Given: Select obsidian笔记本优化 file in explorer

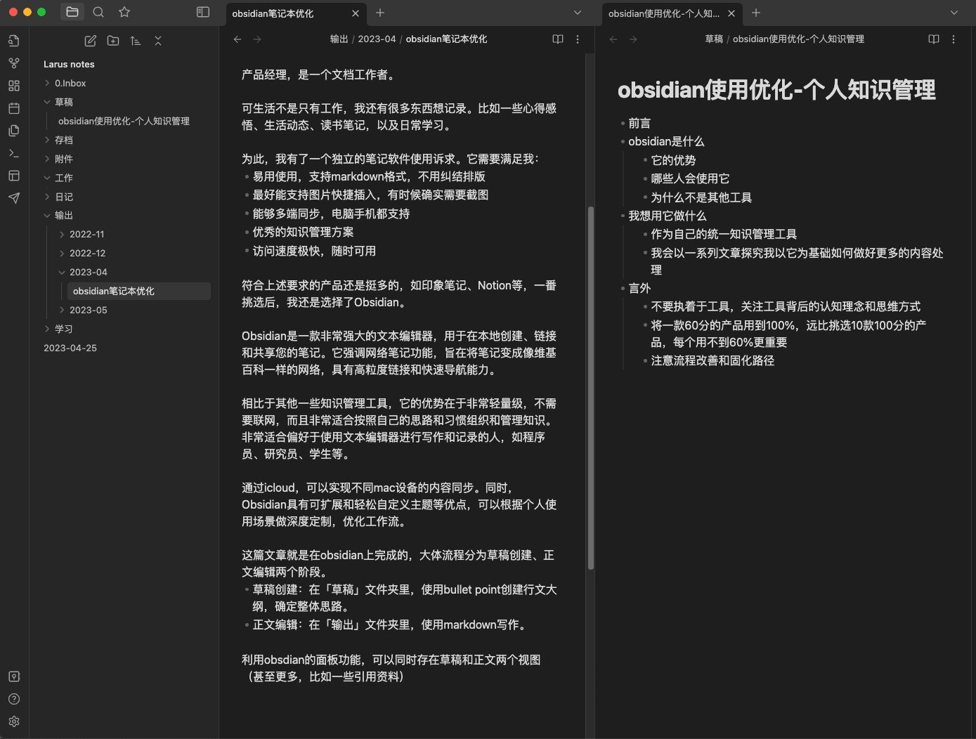Looking at the screenshot, I should [x=138, y=291].
